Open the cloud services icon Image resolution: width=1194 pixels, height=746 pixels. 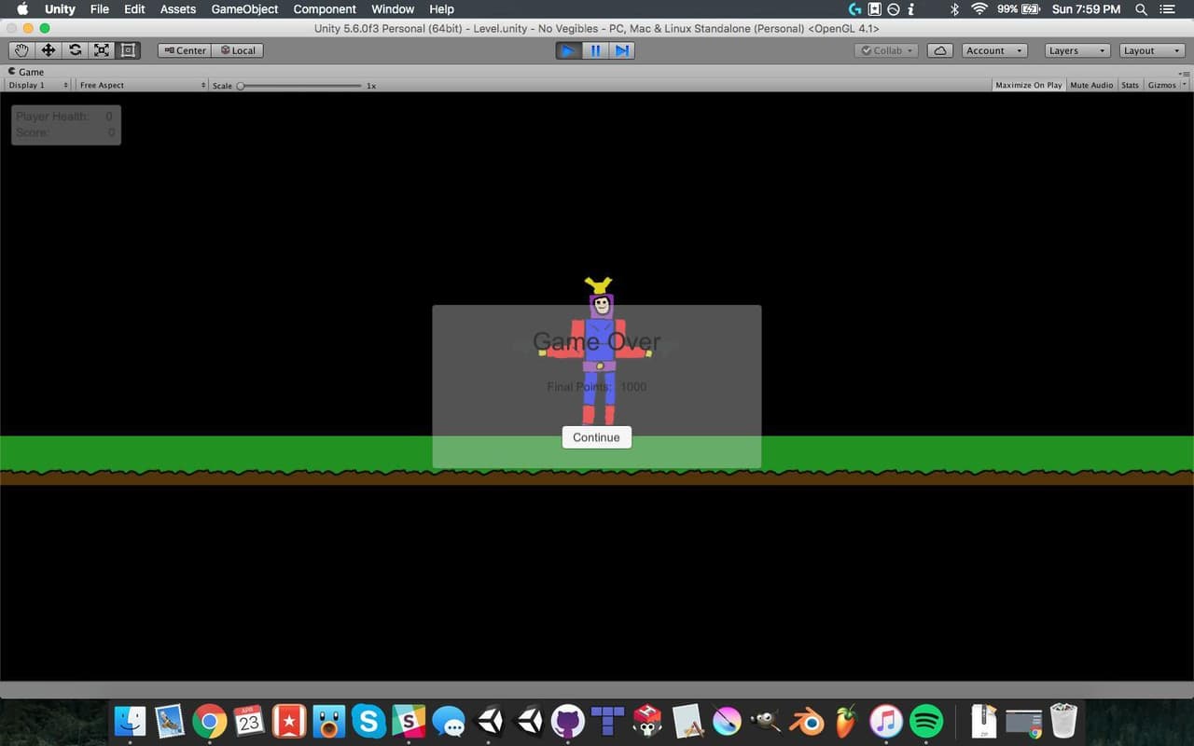(x=940, y=50)
